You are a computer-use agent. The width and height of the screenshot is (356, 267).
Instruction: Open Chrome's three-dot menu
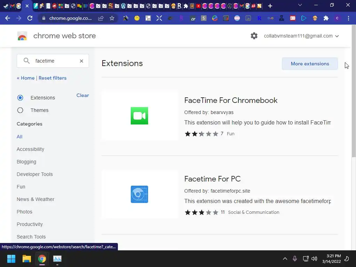pos(348,18)
